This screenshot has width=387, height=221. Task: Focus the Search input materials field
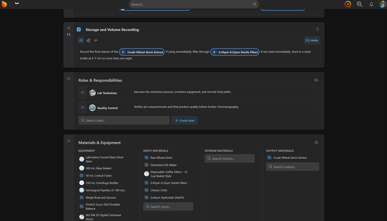pos(168,206)
